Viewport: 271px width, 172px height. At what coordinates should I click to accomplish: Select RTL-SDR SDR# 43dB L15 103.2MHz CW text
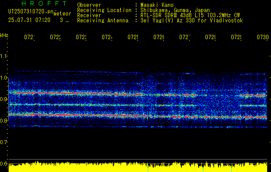(x=190, y=15)
